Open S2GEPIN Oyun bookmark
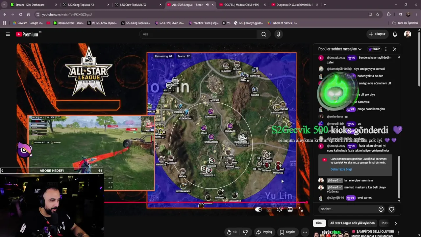 coord(169,23)
